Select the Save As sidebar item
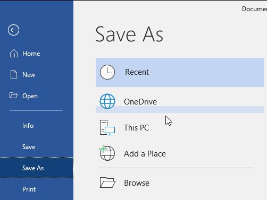This screenshot has height=200, width=267. coord(37,168)
